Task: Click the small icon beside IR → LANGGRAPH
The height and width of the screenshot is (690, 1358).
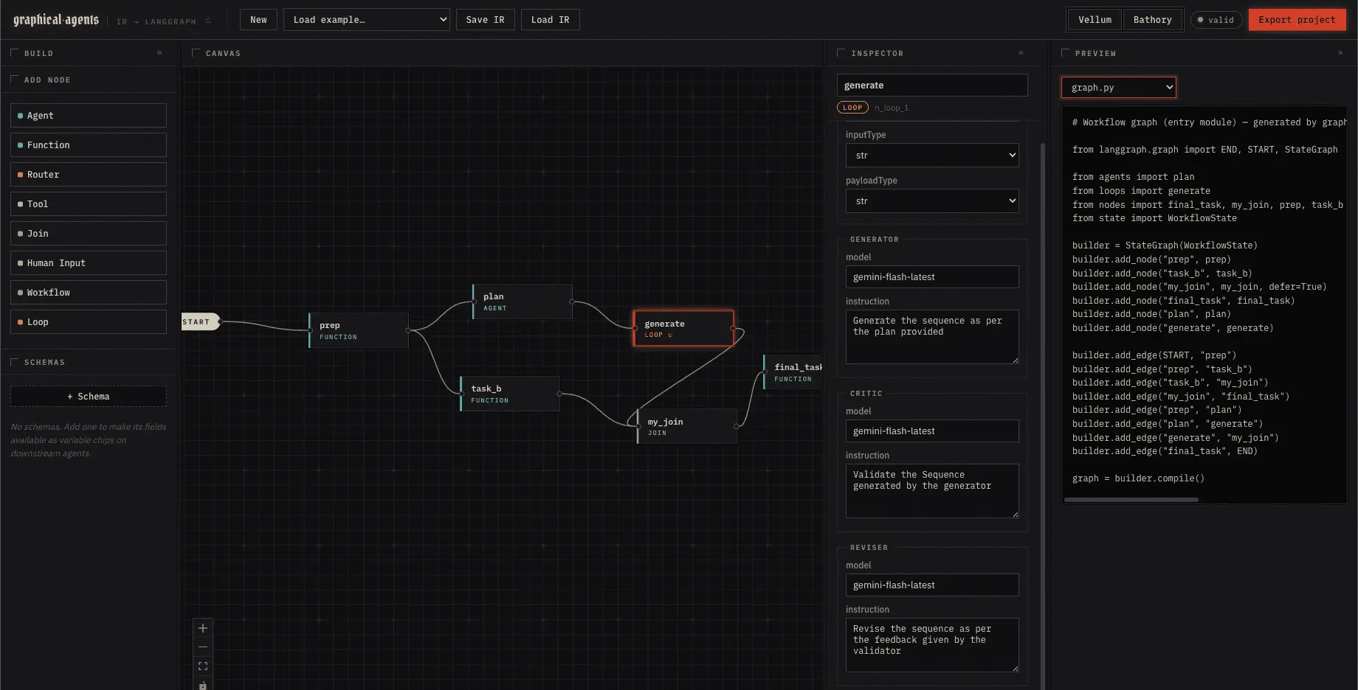Action: coord(209,21)
